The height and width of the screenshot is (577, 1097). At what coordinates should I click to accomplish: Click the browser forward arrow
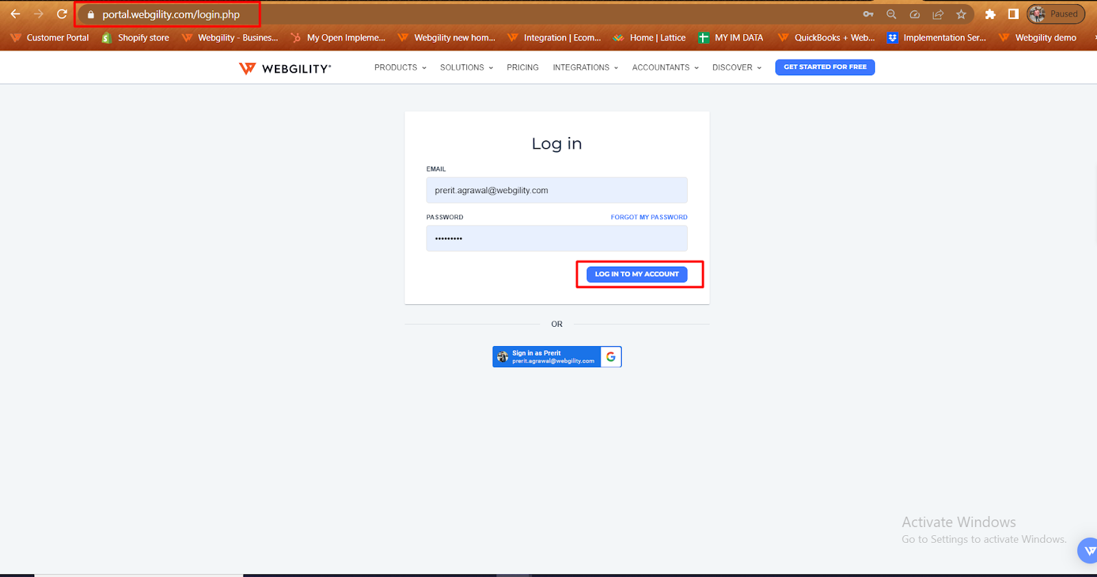point(38,14)
